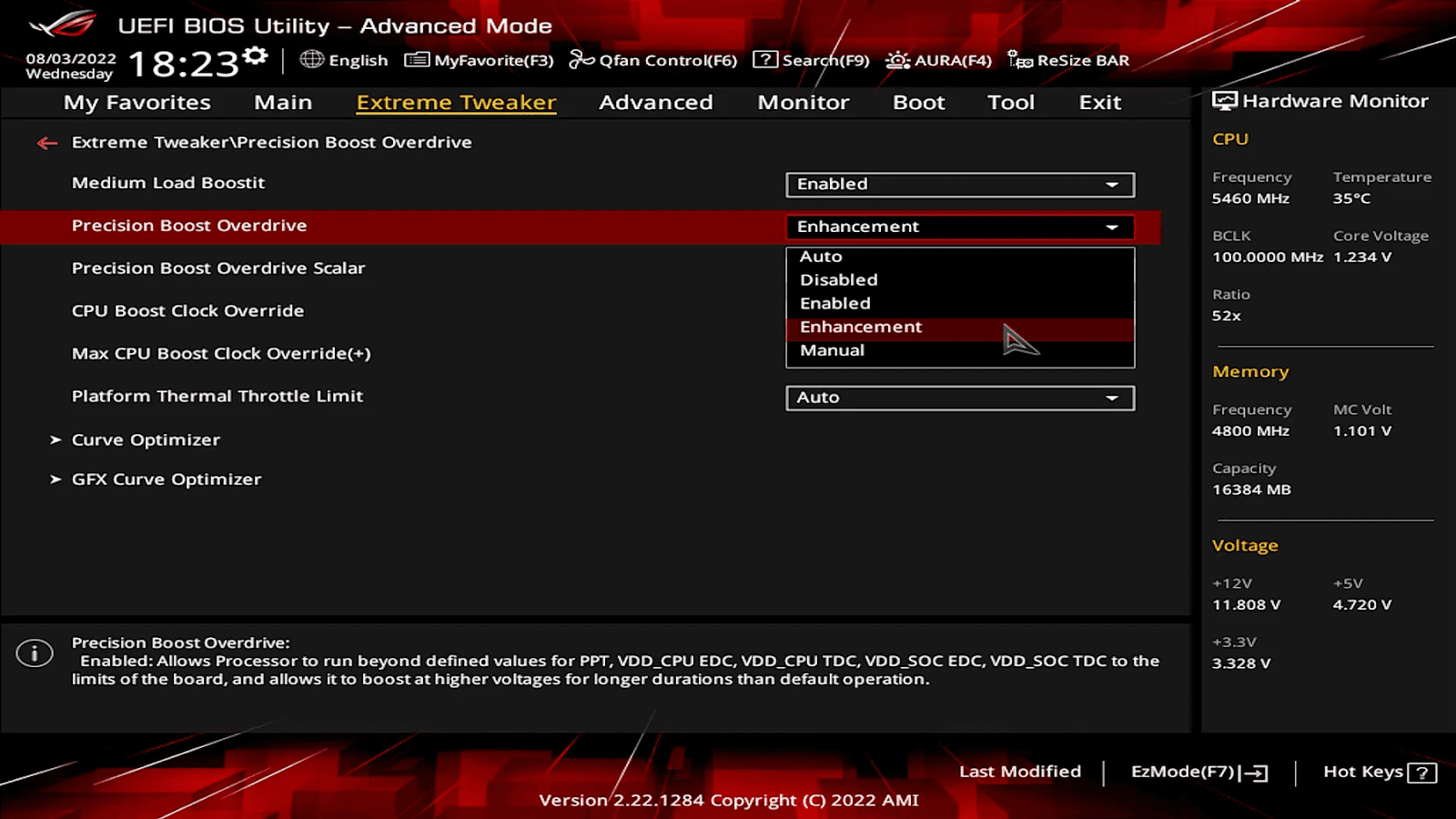Switch to the Main tab
This screenshot has width=1456, height=819.
pyautogui.click(x=283, y=103)
